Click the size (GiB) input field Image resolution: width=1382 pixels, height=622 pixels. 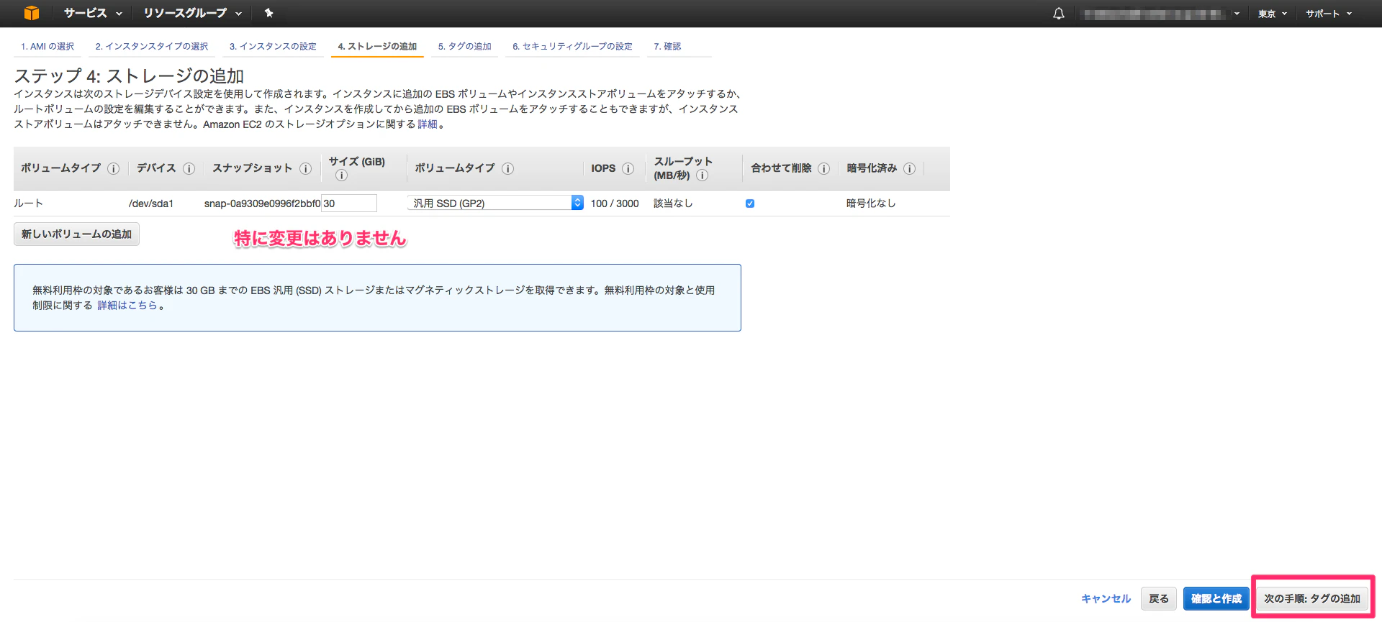(x=349, y=203)
